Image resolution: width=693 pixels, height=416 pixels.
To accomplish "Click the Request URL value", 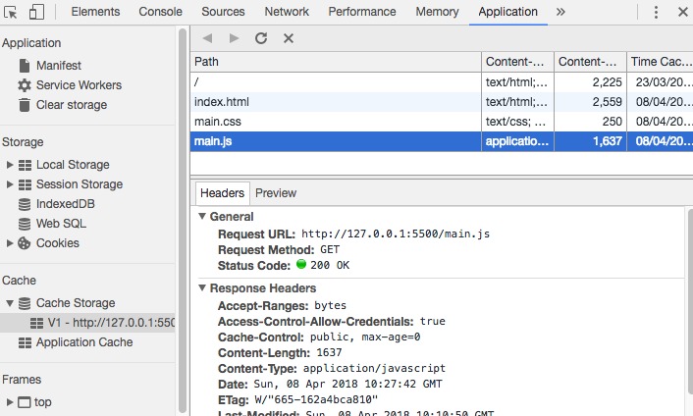I will (x=396, y=234).
